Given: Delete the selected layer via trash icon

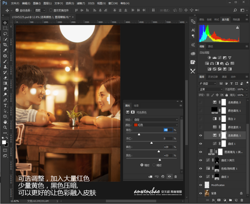Looking at the screenshot, I should click(x=242, y=200).
